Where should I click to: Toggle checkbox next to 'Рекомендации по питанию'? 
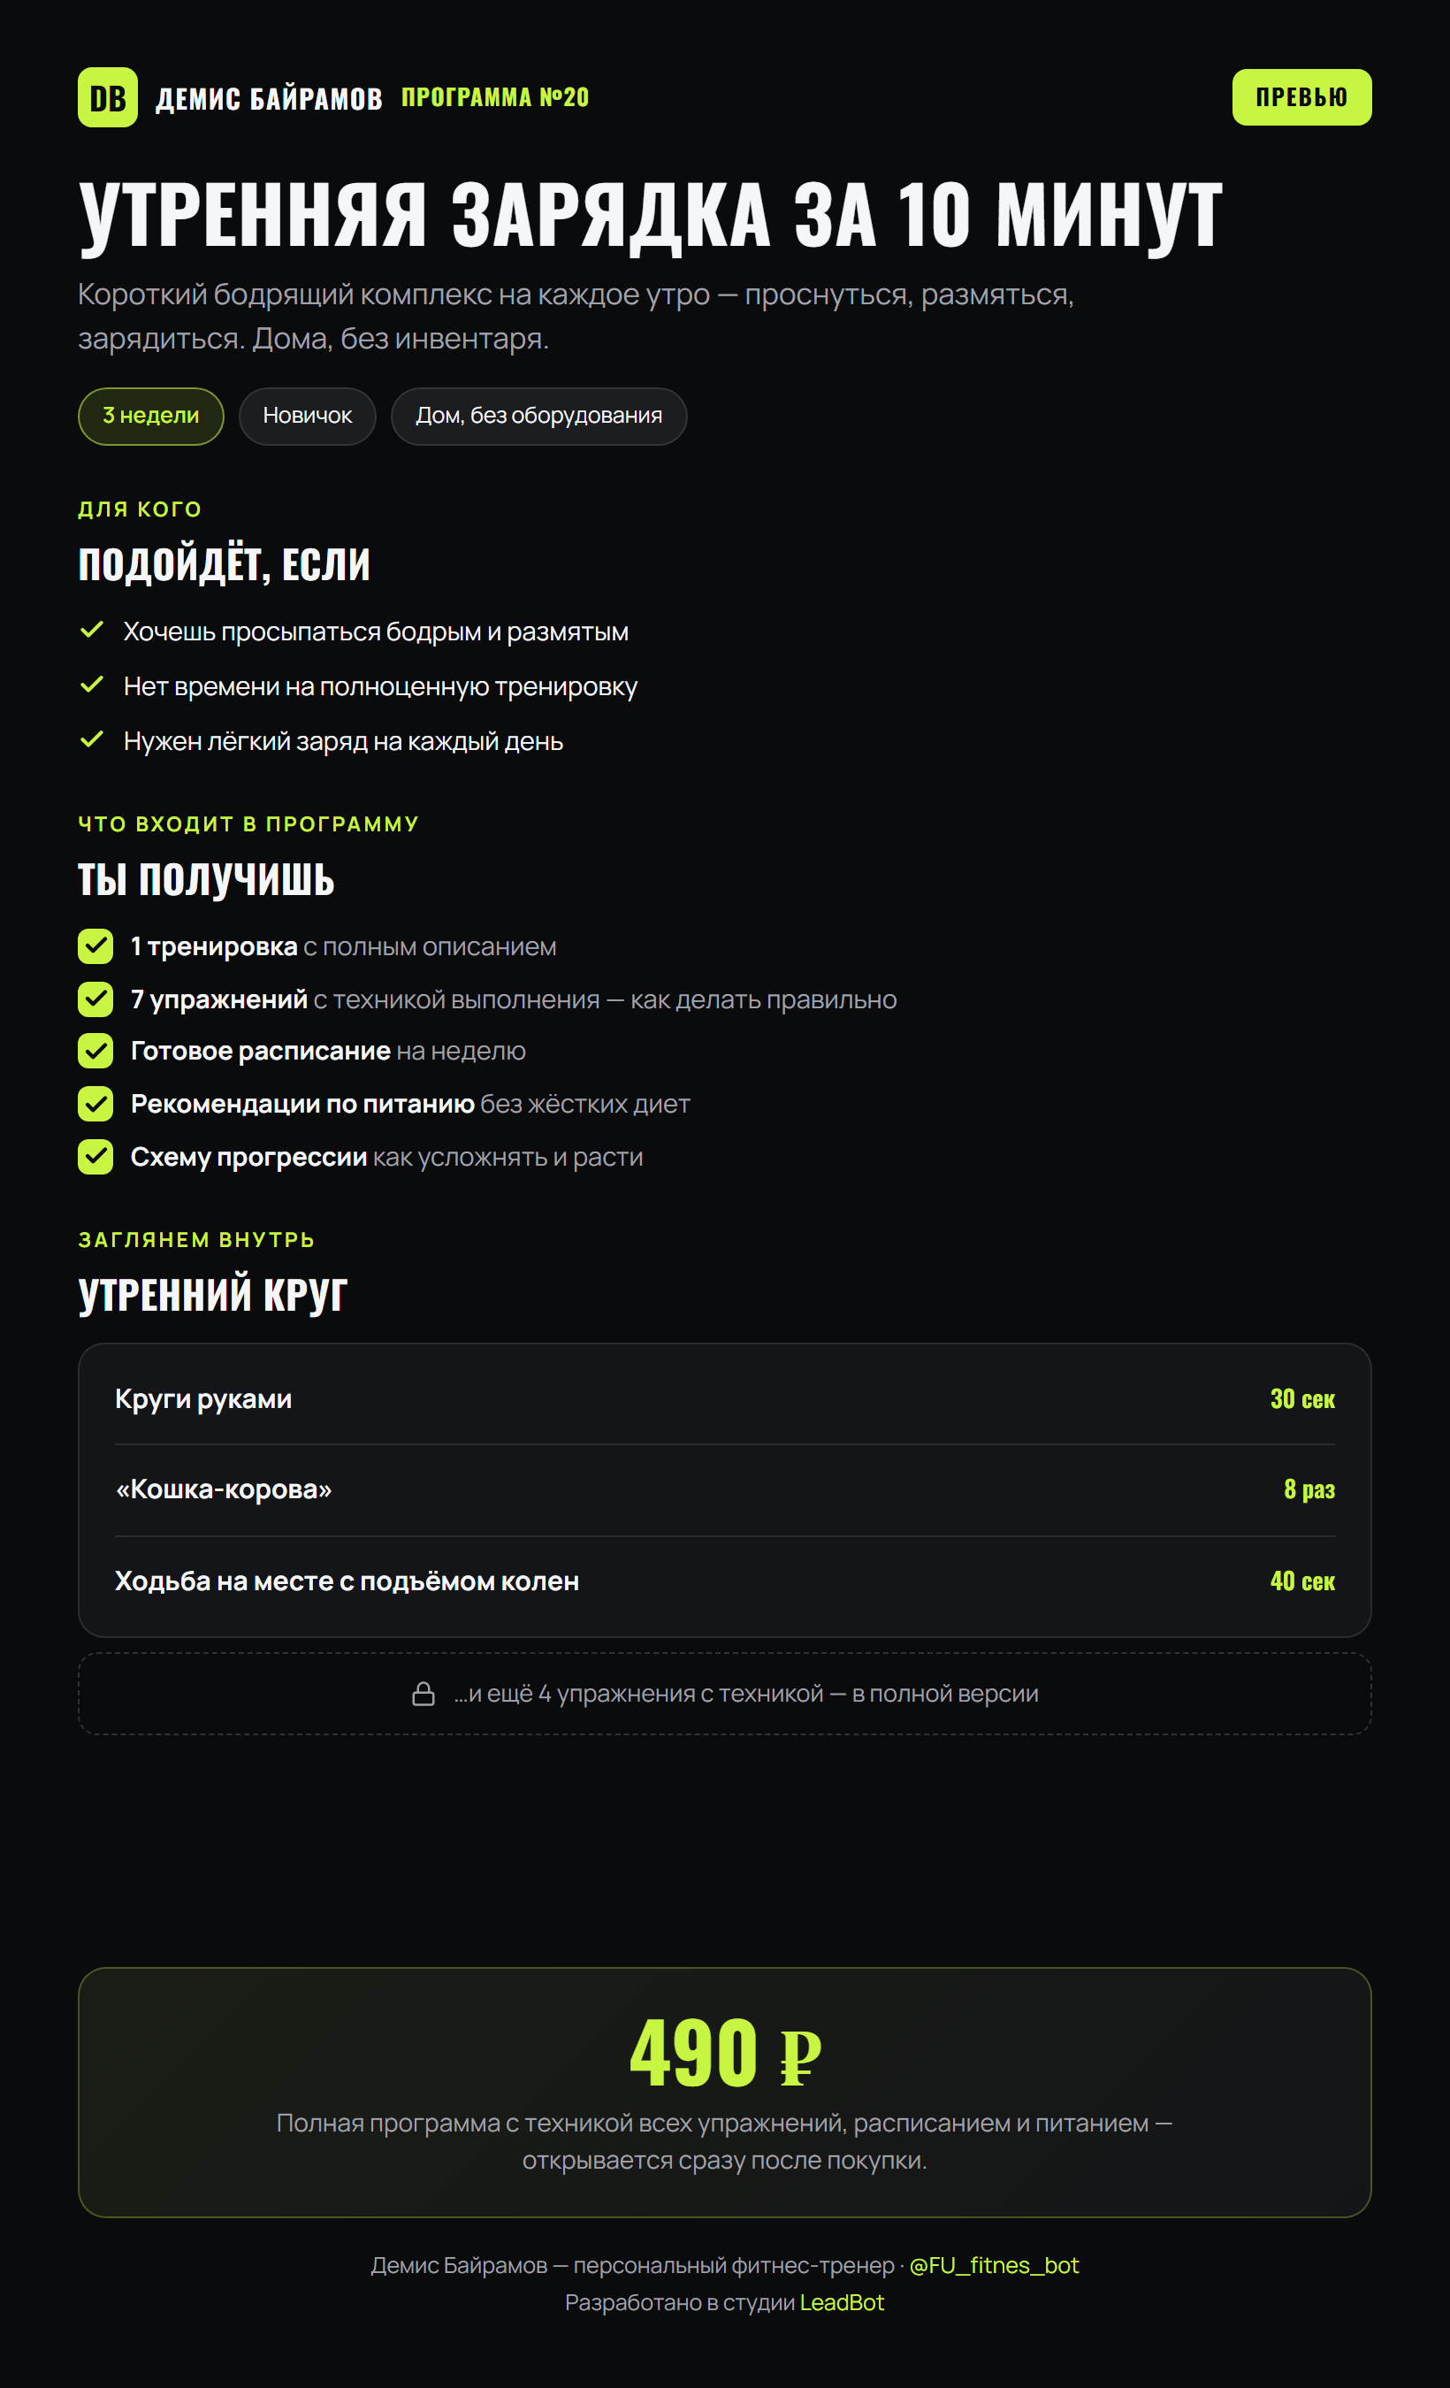click(95, 1104)
